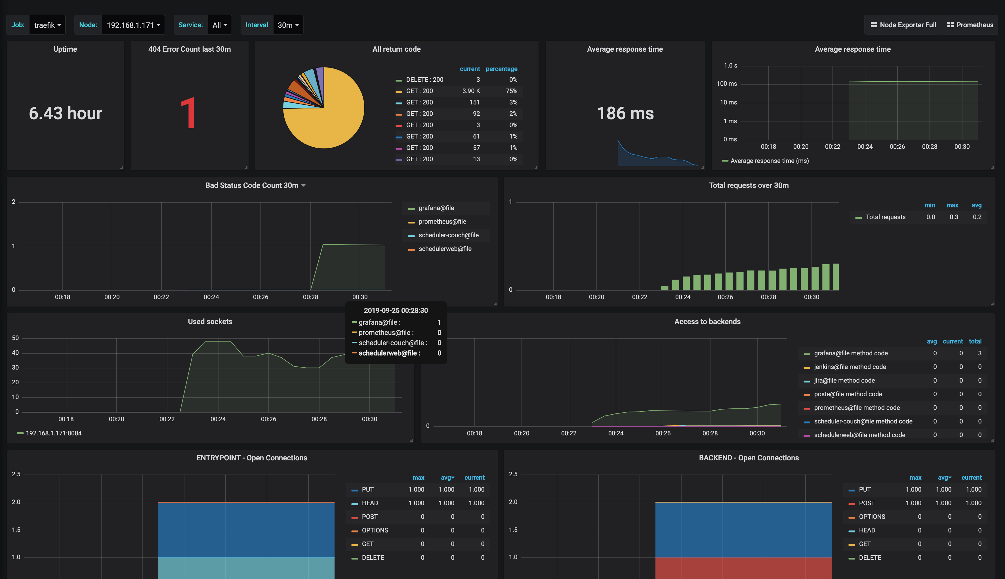This screenshot has height=579, width=1005.
Task: Click resize handle of All return code panel
Action: click(x=536, y=168)
